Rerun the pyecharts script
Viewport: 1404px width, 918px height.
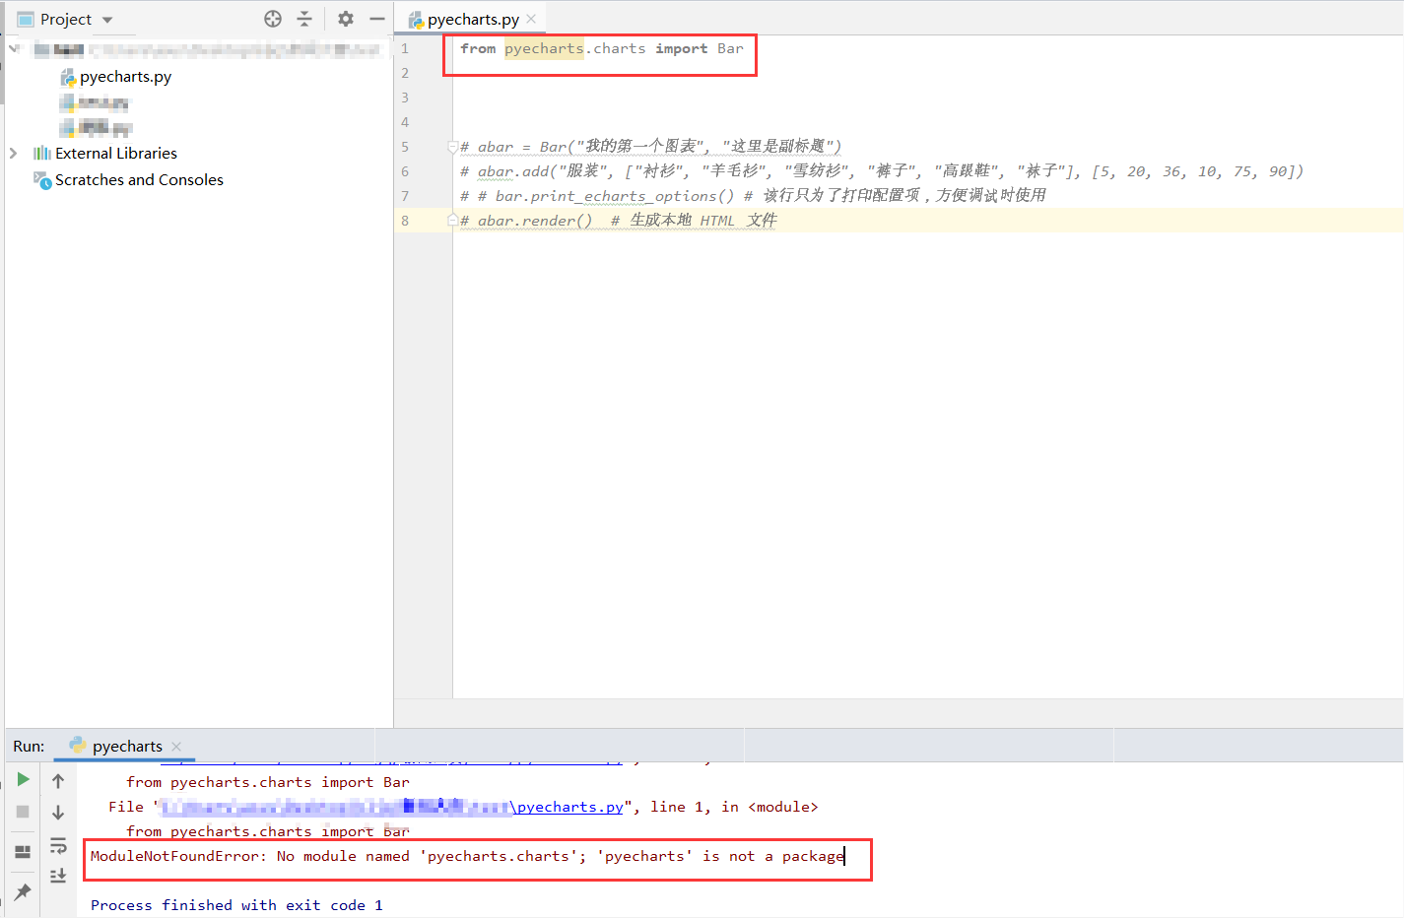point(22,779)
